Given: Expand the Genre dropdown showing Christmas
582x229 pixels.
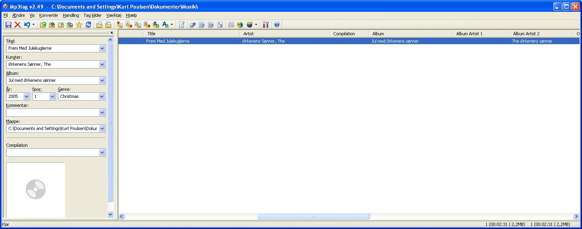Looking at the screenshot, I should (x=102, y=96).
